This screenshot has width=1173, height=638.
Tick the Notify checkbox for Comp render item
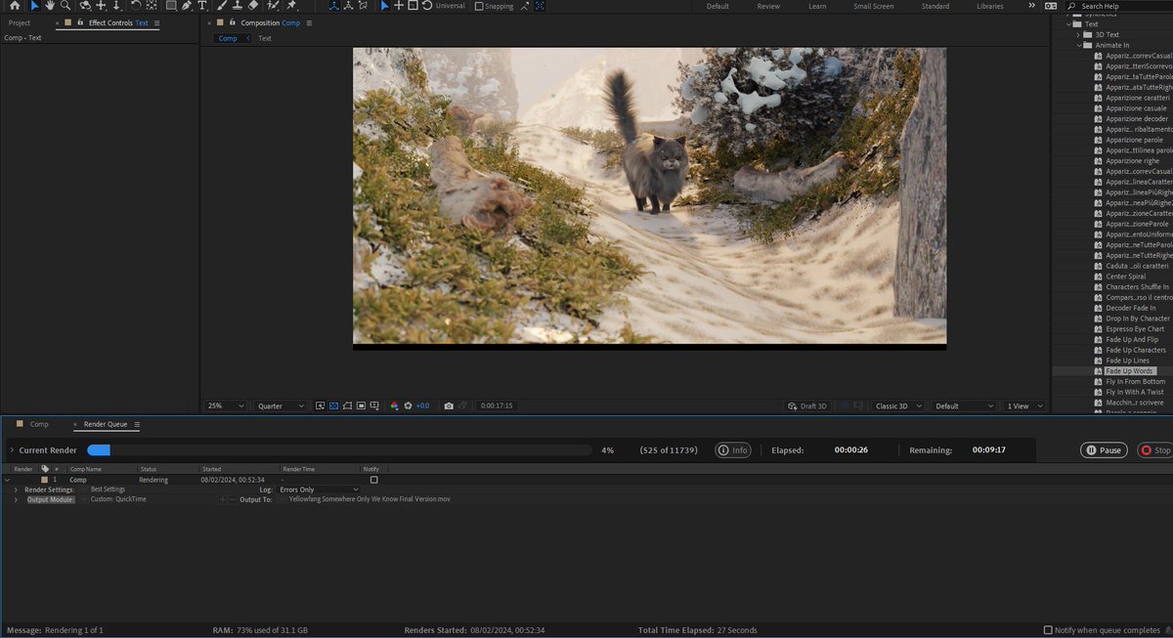373,480
